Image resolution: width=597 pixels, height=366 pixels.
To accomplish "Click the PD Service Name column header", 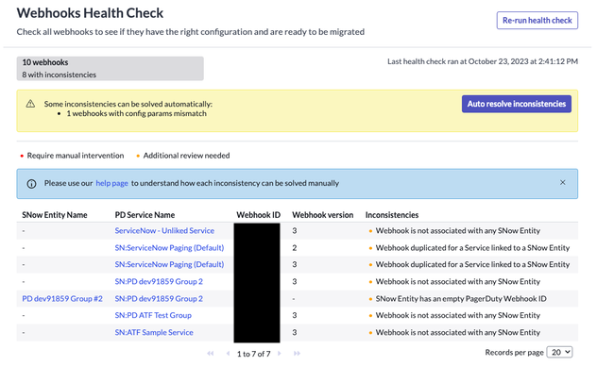I will click(145, 215).
